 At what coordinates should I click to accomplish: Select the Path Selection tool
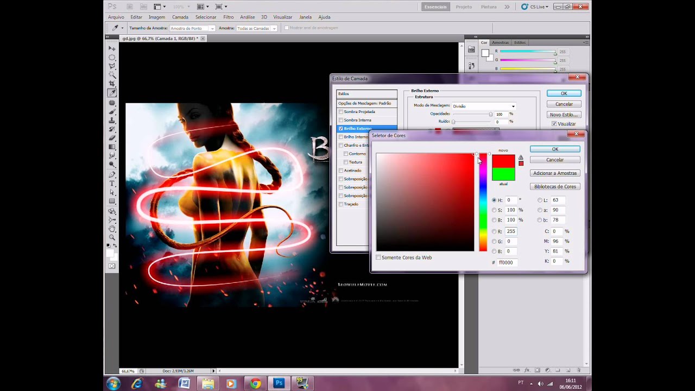[112, 192]
